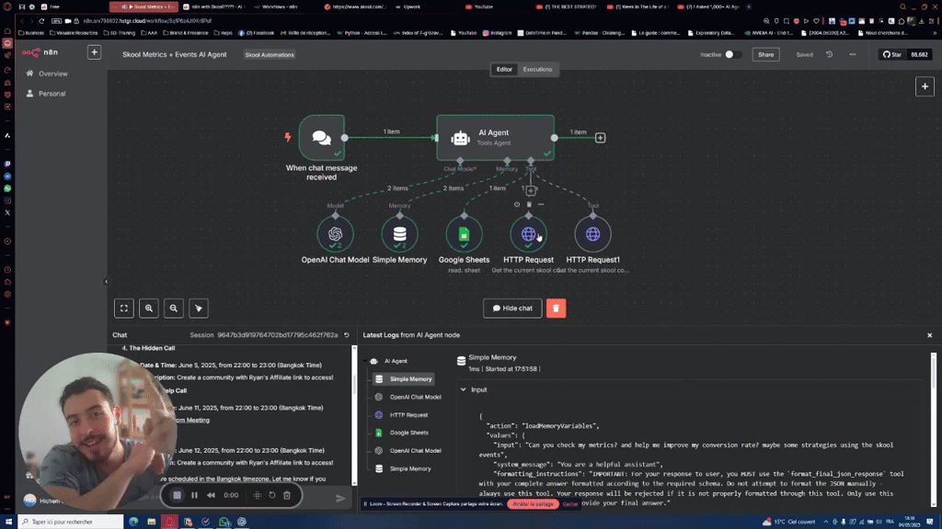Deactivate HTTP Request node with power icon

pos(517,205)
